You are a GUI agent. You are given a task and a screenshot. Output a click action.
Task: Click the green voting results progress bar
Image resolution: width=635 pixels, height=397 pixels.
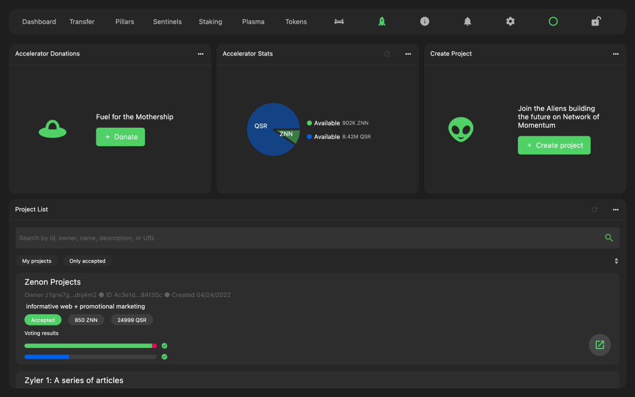[88, 346]
